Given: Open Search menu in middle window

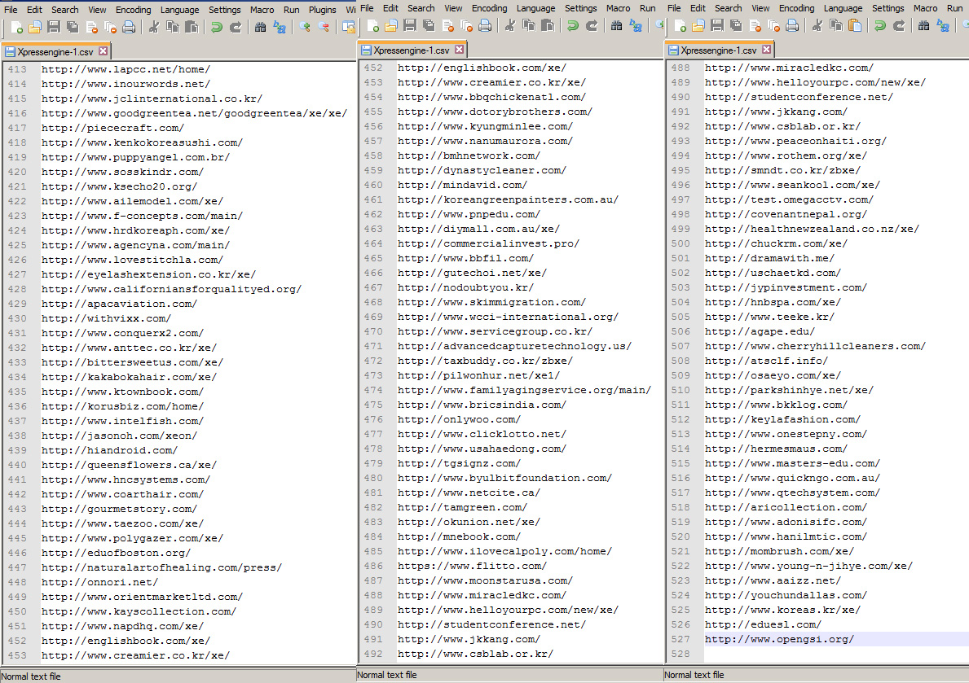Looking at the screenshot, I should pos(421,8).
